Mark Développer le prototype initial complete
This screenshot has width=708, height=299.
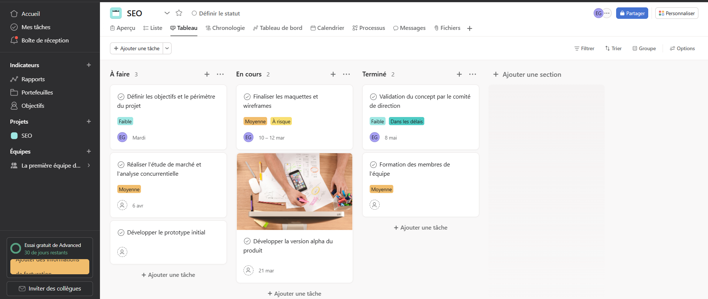tap(121, 233)
